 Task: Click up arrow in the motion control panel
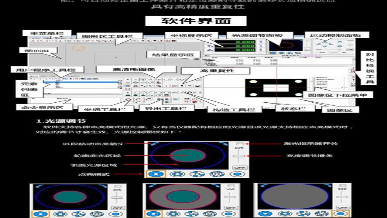pos(324,41)
